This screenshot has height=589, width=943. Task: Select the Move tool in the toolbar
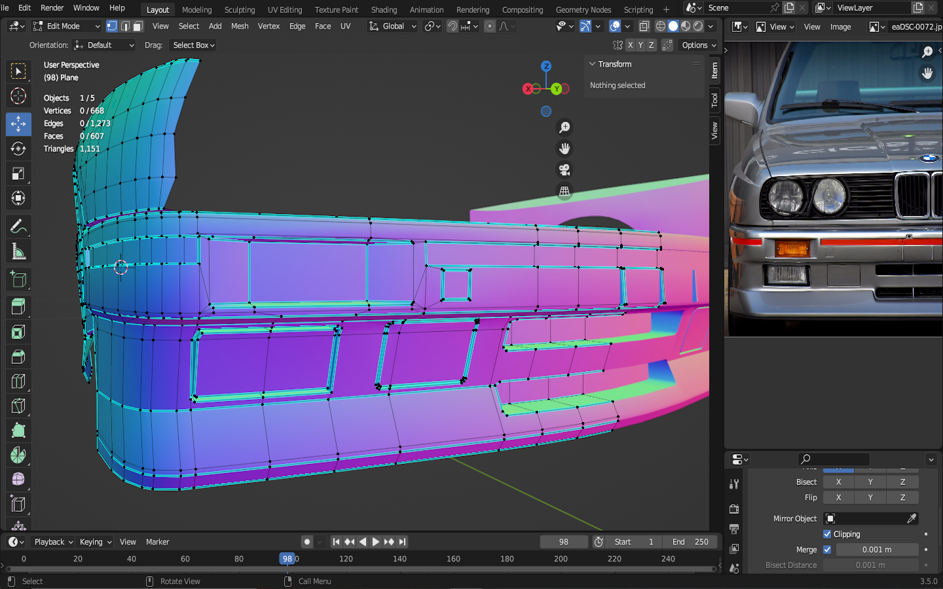(x=18, y=124)
